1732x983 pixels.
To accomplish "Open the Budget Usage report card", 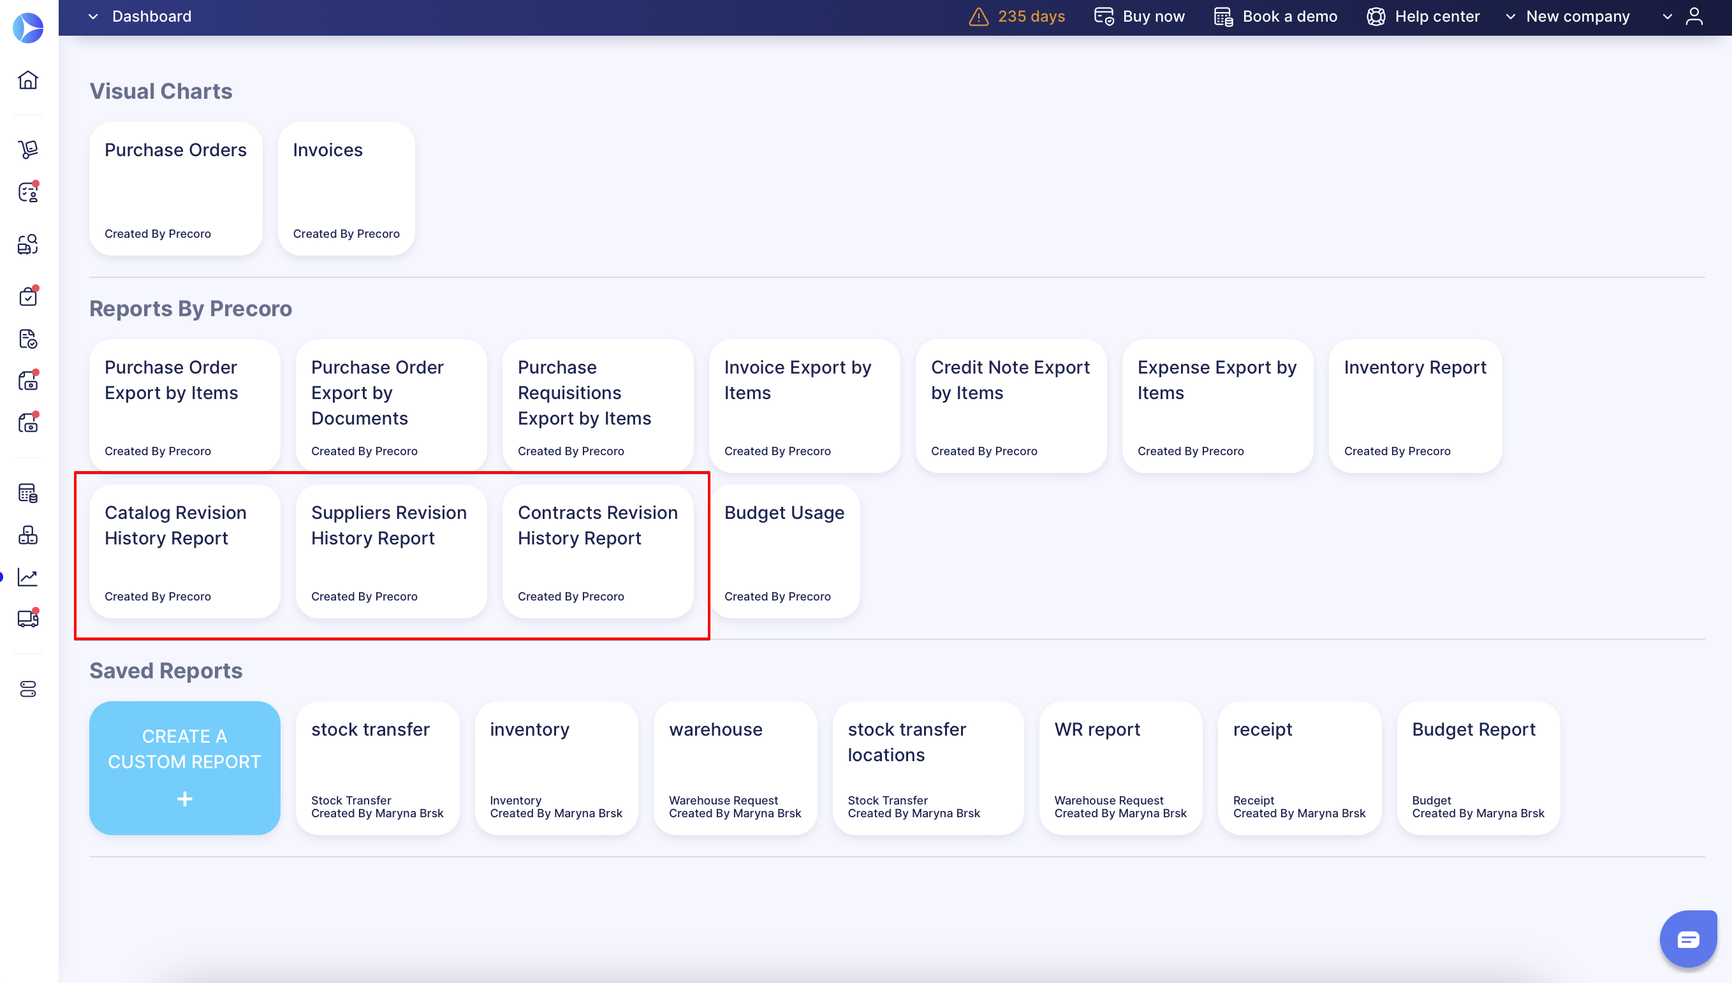I will [x=784, y=551].
